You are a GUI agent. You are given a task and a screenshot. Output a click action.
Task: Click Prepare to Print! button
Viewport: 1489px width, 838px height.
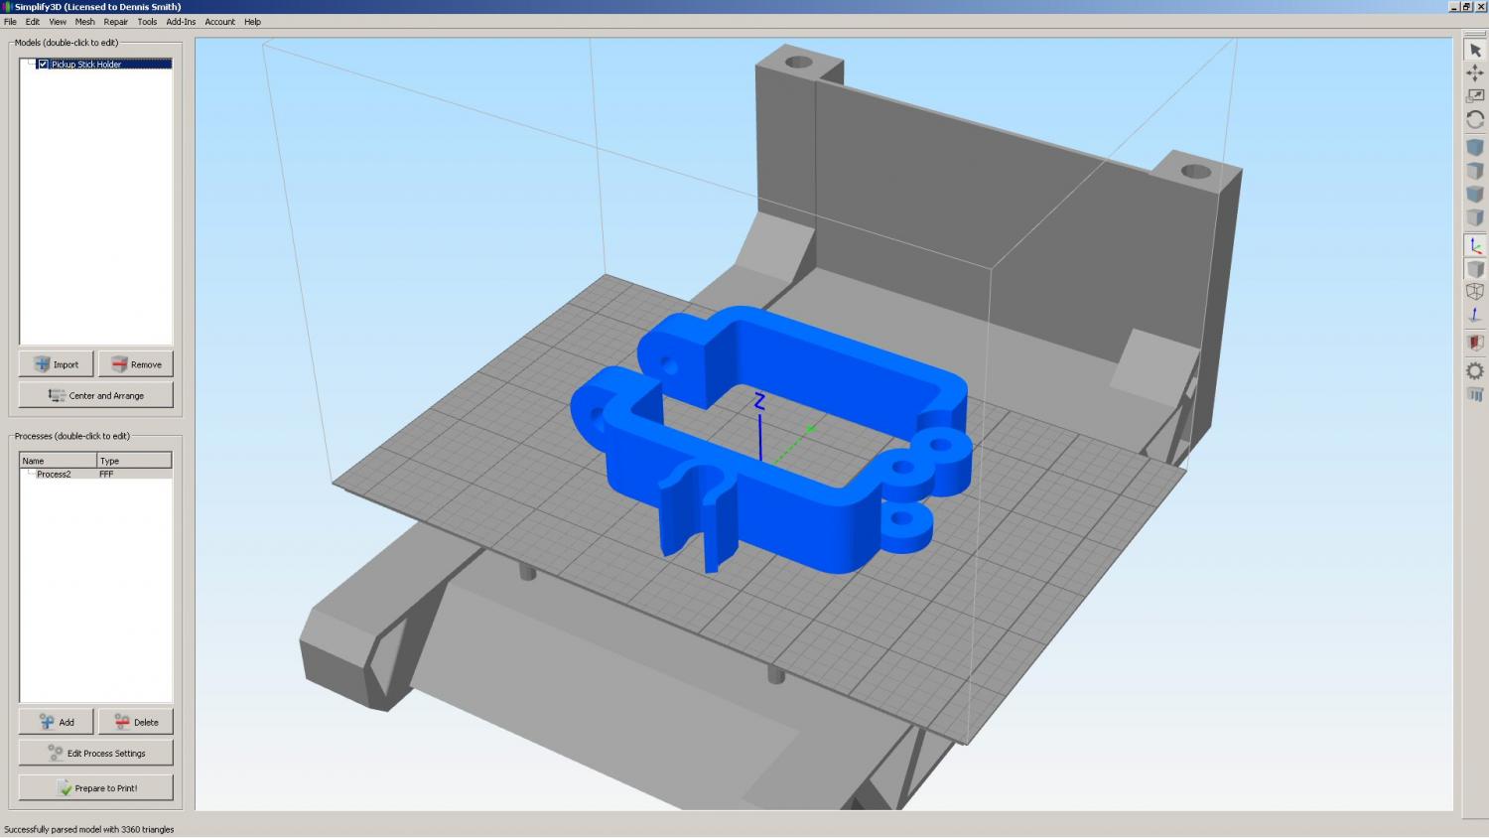point(95,787)
